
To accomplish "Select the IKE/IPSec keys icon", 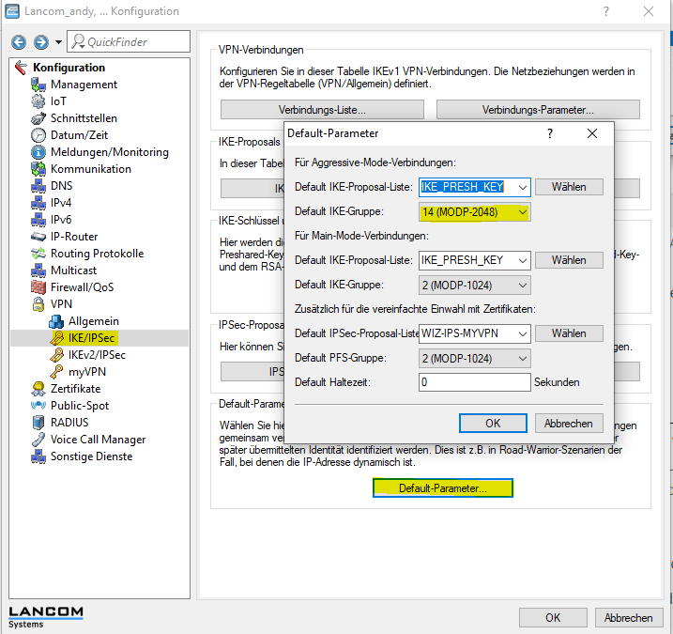I will pyautogui.click(x=56, y=338).
